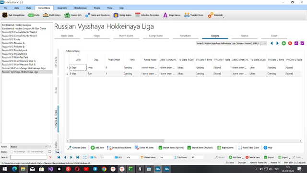Open the Miscellaneous menu tab
The height and width of the screenshot is (173, 307).
click(80, 8)
